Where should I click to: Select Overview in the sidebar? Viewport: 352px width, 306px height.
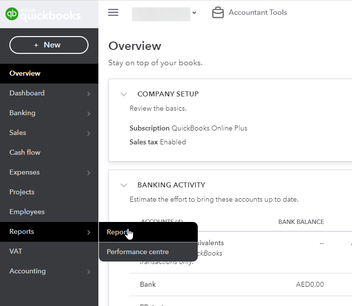[49, 74]
